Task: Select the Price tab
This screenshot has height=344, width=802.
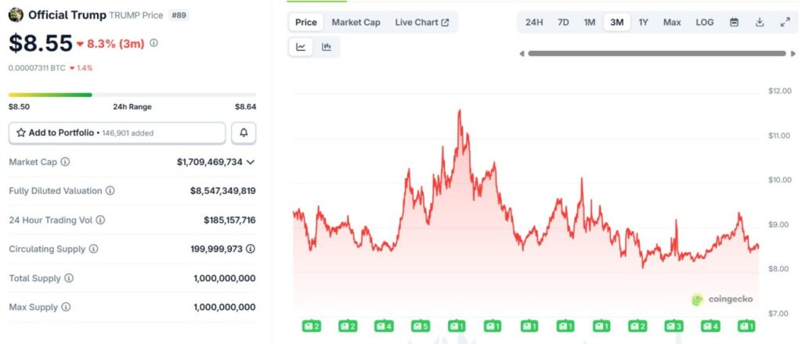Action: click(305, 23)
